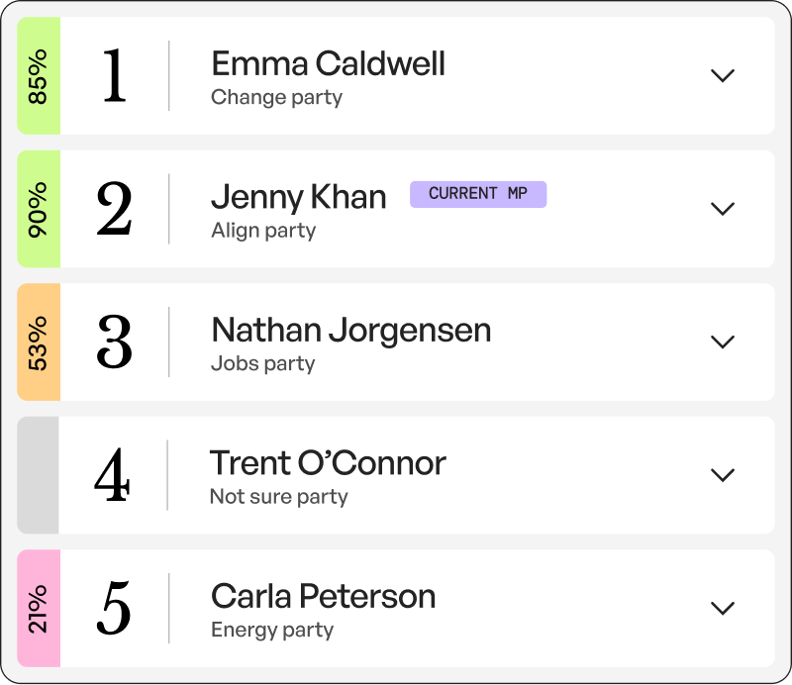Expand Emma Caldwell candidate card chevron
This screenshot has width=792, height=685.
pyautogui.click(x=724, y=75)
